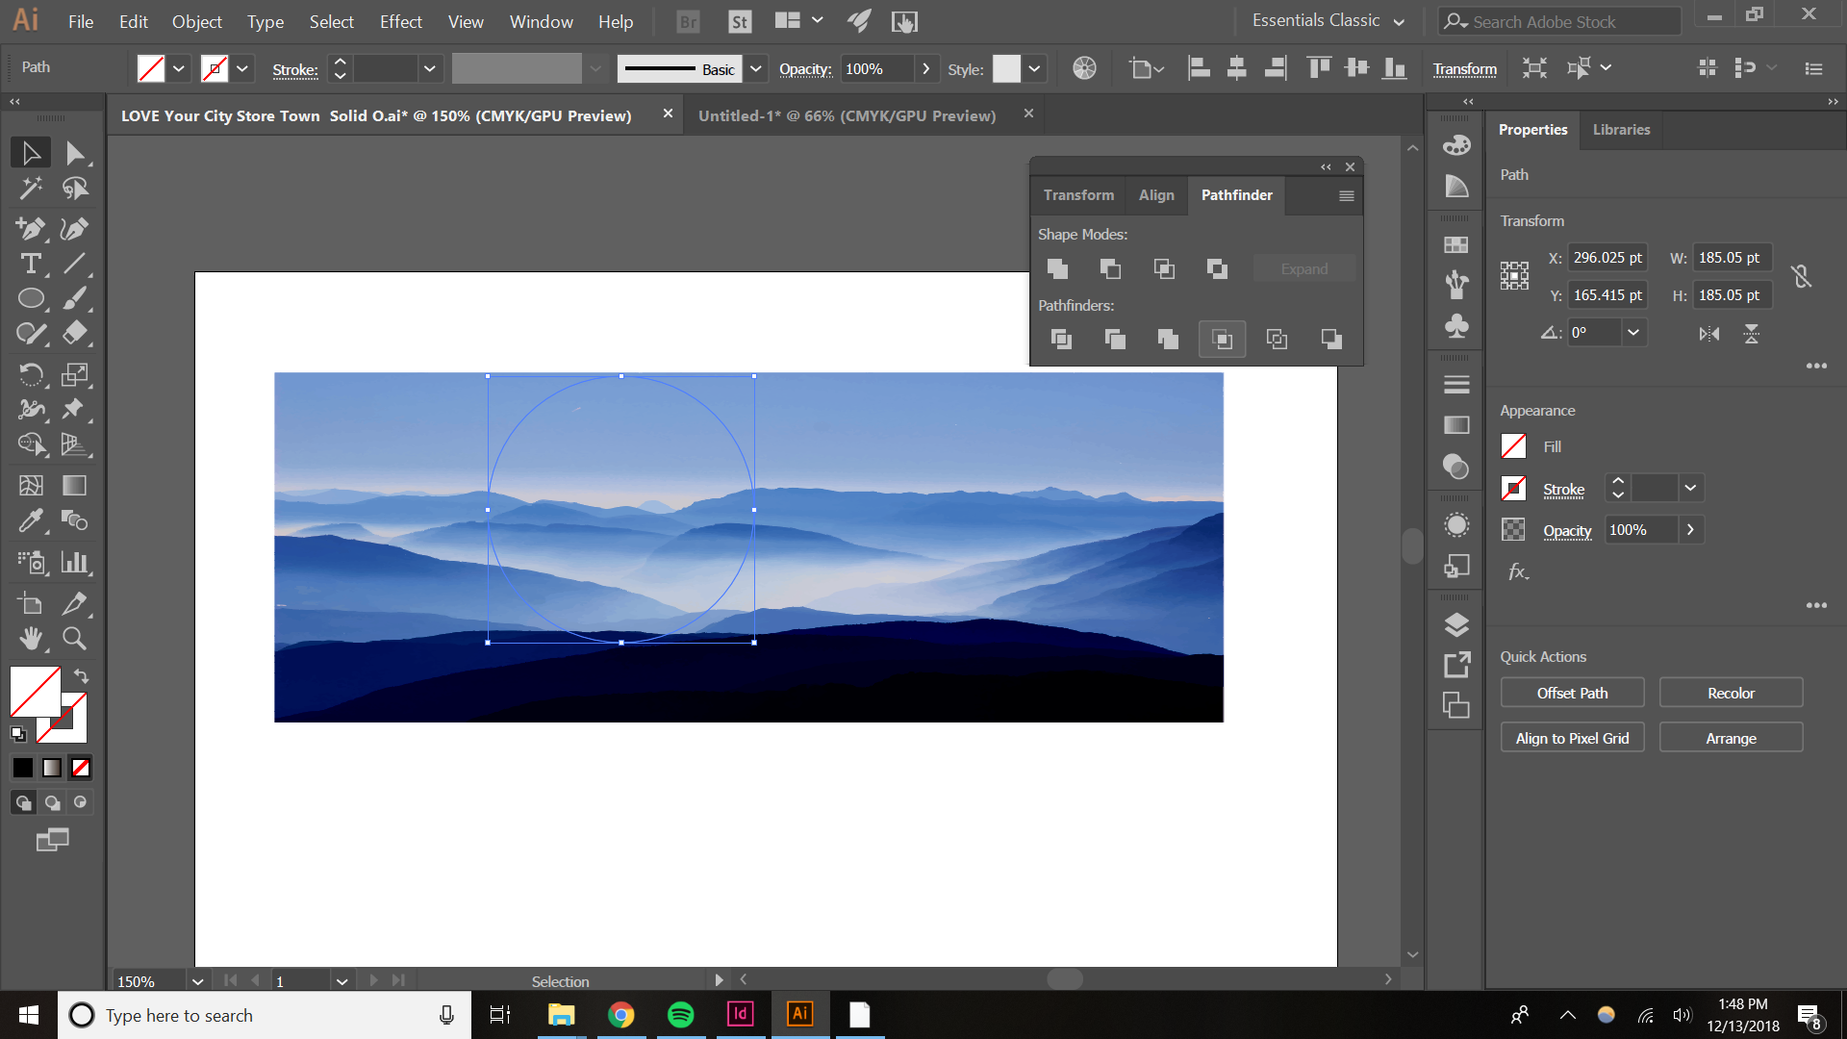Image resolution: width=1847 pixels, height=1039 pixels.
Task: Open Spotify from the taskbar
Action: pyautogui.click(x=681, y=1015)
